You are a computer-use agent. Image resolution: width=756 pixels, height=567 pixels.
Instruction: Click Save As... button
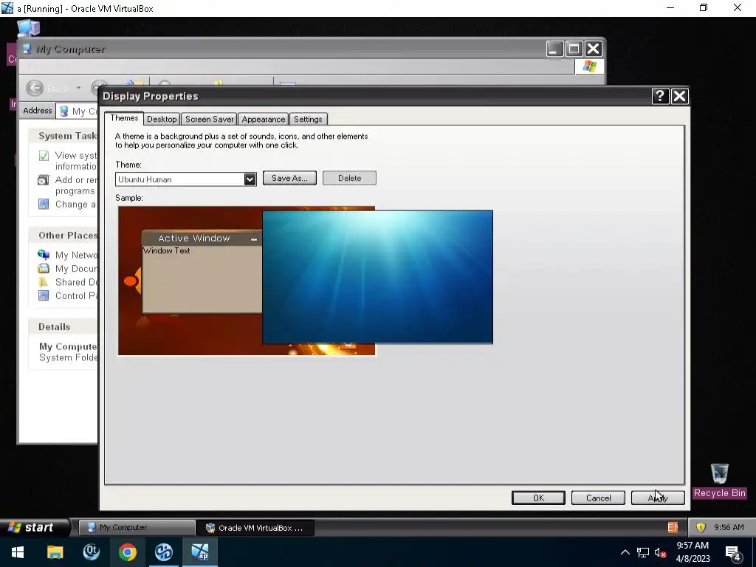(x=289, y=178)
